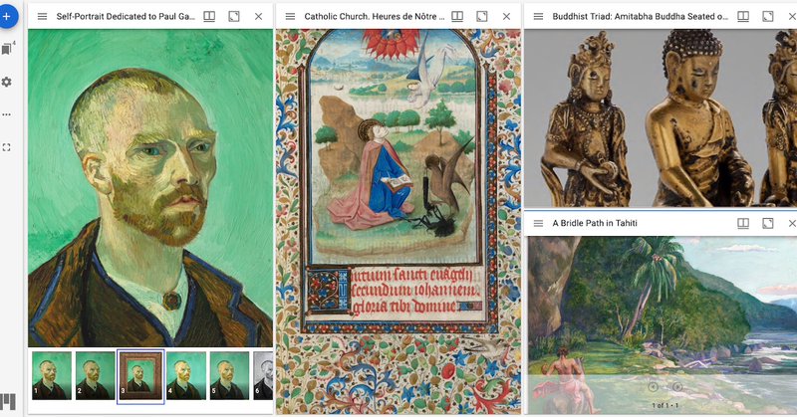
Task: Select framed portrait thumbnail 3
Action: 140,376
